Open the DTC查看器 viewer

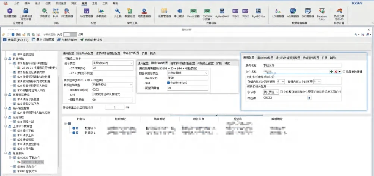click(x=67, y=13)
